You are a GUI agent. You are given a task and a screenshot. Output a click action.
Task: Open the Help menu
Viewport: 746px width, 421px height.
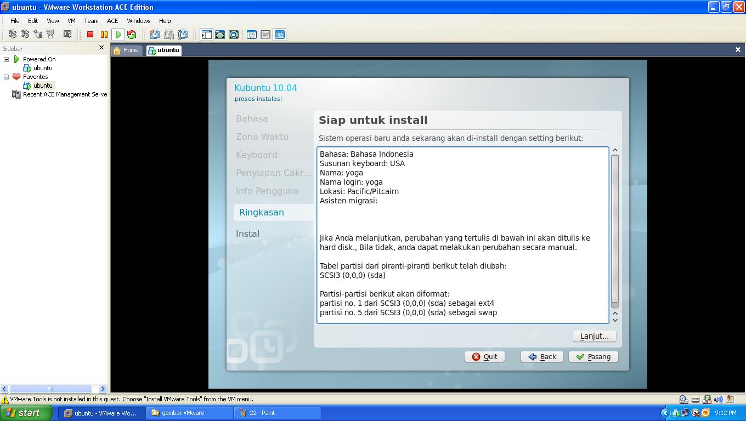[x=165, y=20]
